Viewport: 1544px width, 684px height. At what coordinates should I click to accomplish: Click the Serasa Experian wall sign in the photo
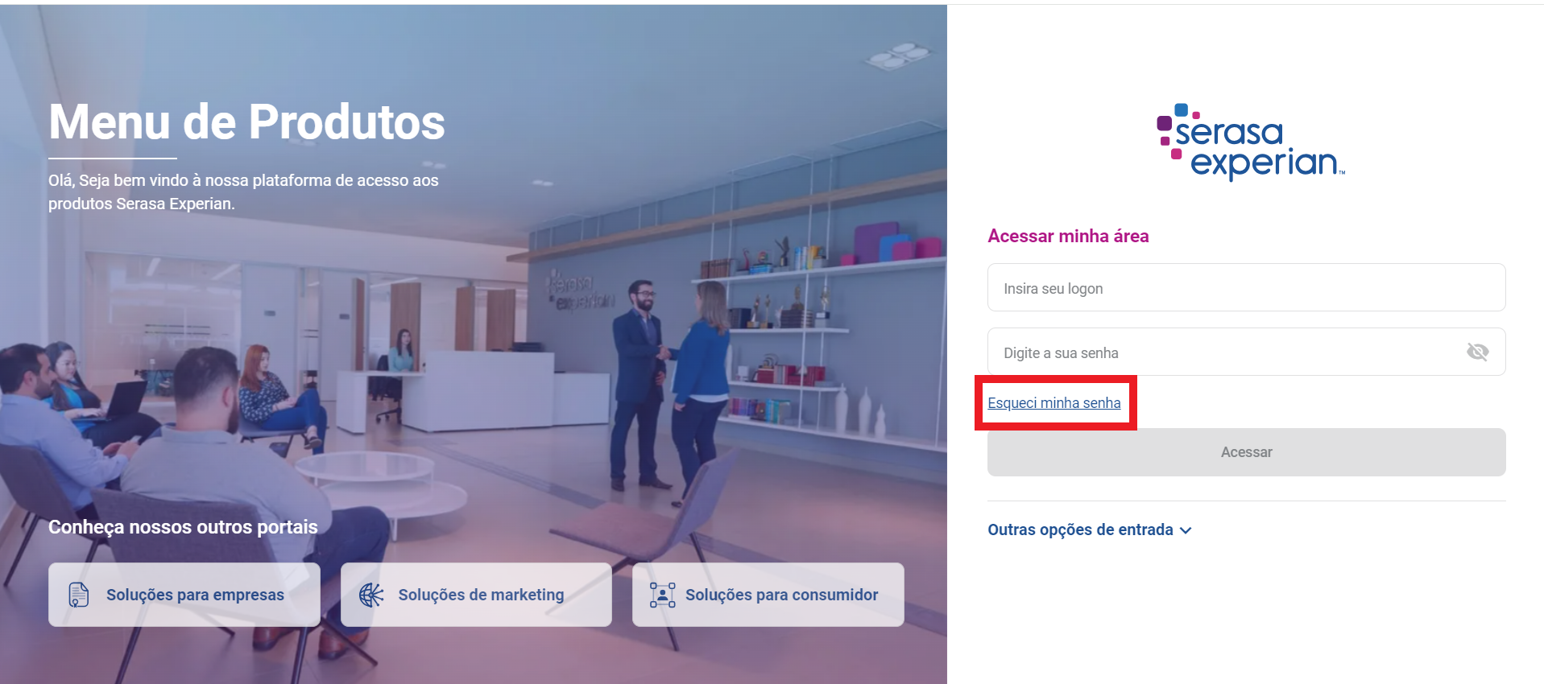coord(580,293)
